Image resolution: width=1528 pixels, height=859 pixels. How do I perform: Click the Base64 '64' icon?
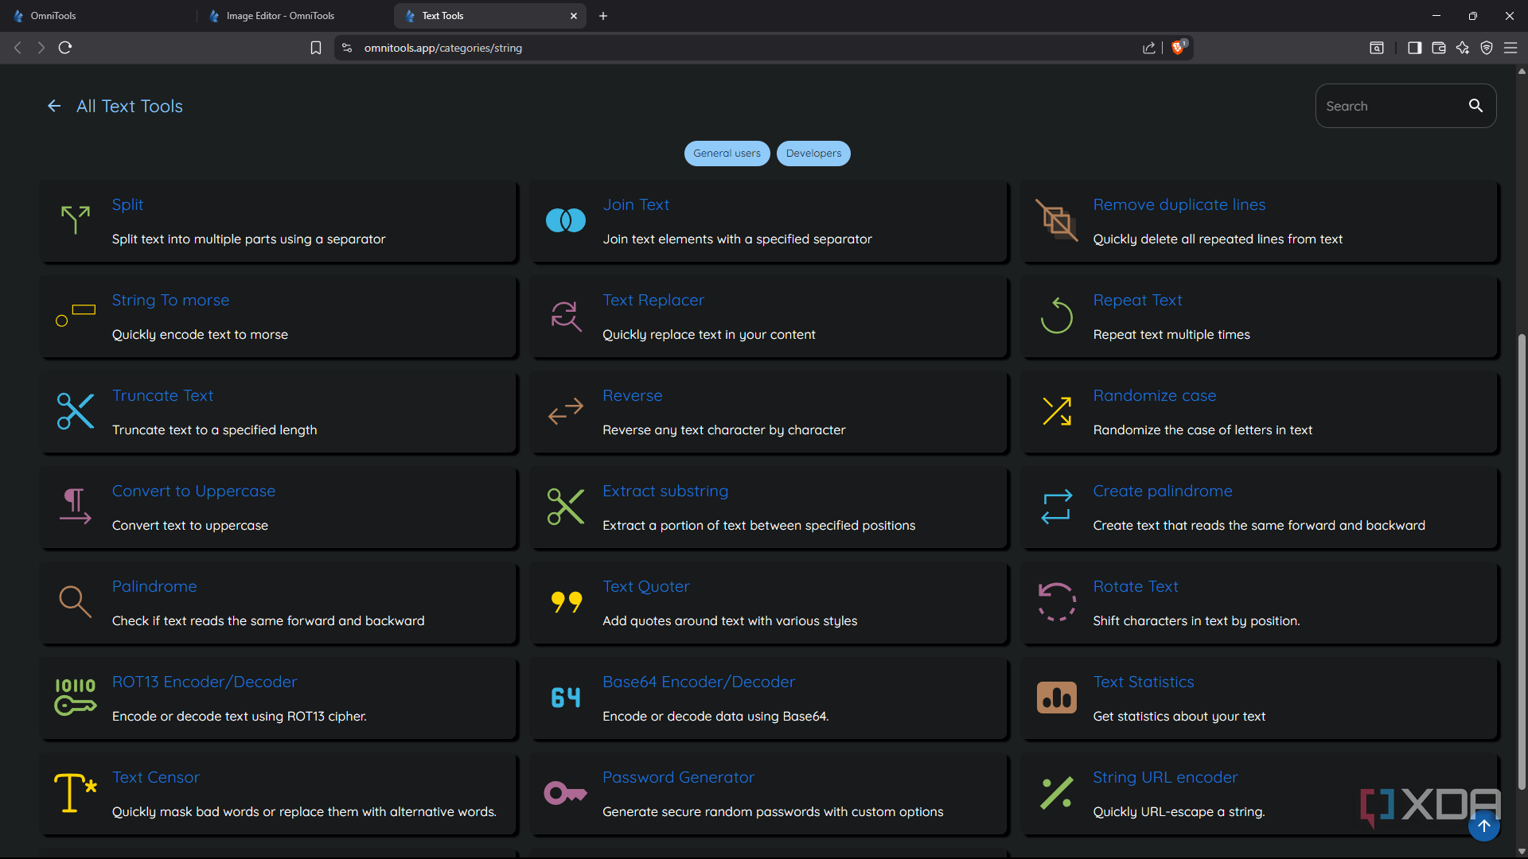(x=566, y=698)
